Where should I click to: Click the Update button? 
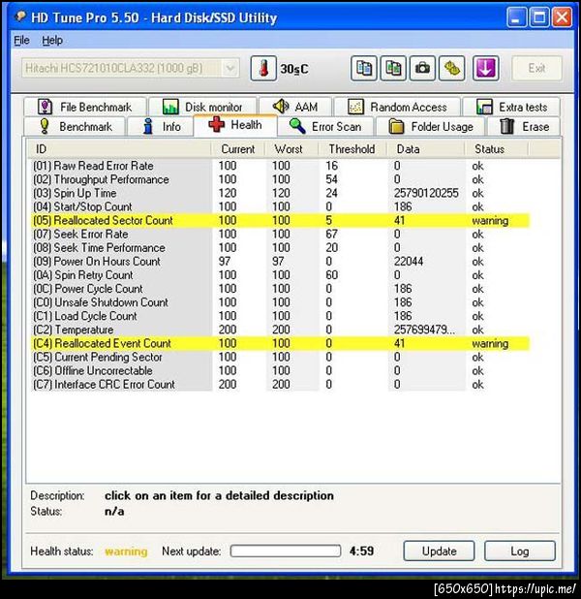[439, 551]
